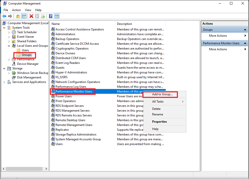Screen dimensions: 249x179
Task: Open All Tasks submenu in context menu
Action: tap(164, 102)
